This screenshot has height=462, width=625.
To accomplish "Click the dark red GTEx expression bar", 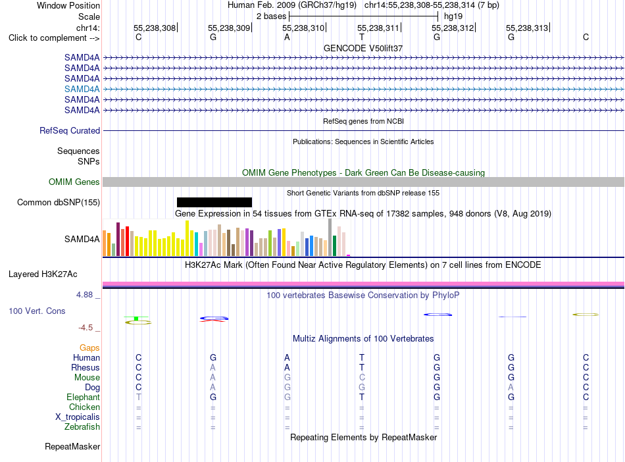I will tap(118, 239).
